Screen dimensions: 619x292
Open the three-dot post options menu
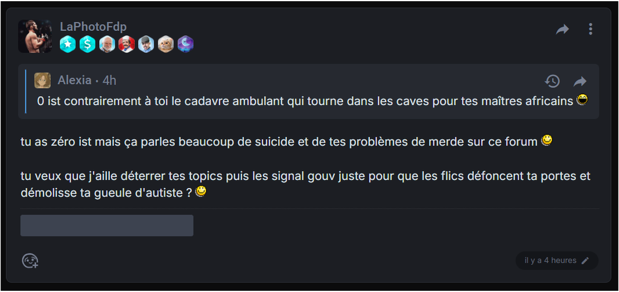tap(590, 29)
